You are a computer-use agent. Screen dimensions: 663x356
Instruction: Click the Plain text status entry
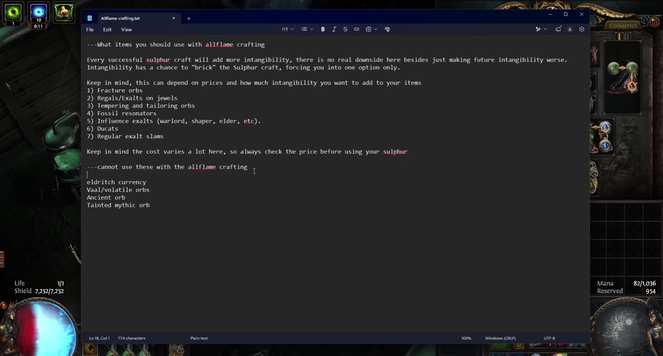(x=199, y=338)
